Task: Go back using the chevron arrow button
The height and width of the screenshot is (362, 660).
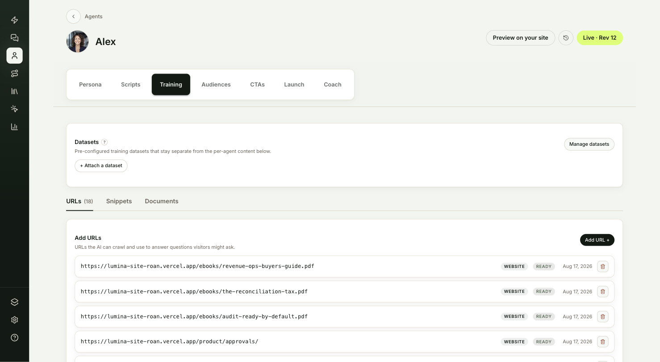Action: pyautogui.click(x=73, y=16)
